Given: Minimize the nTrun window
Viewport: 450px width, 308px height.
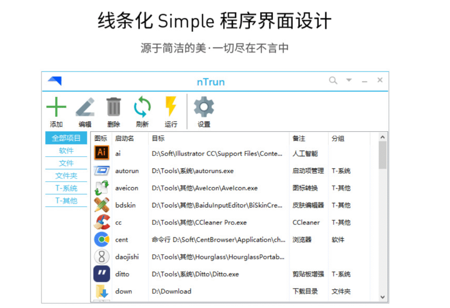Looking at the screenshot, I should click(x=364, y=82).
